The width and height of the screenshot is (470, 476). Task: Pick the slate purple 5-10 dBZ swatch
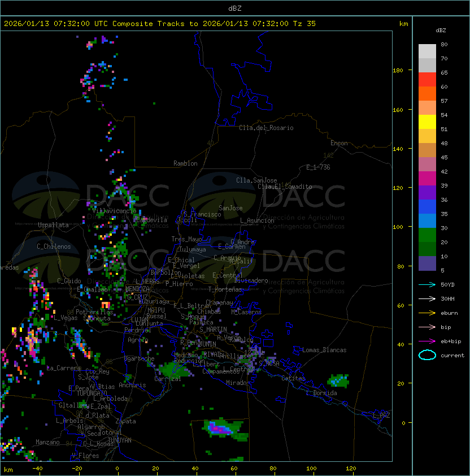click(x=427, y=263)
